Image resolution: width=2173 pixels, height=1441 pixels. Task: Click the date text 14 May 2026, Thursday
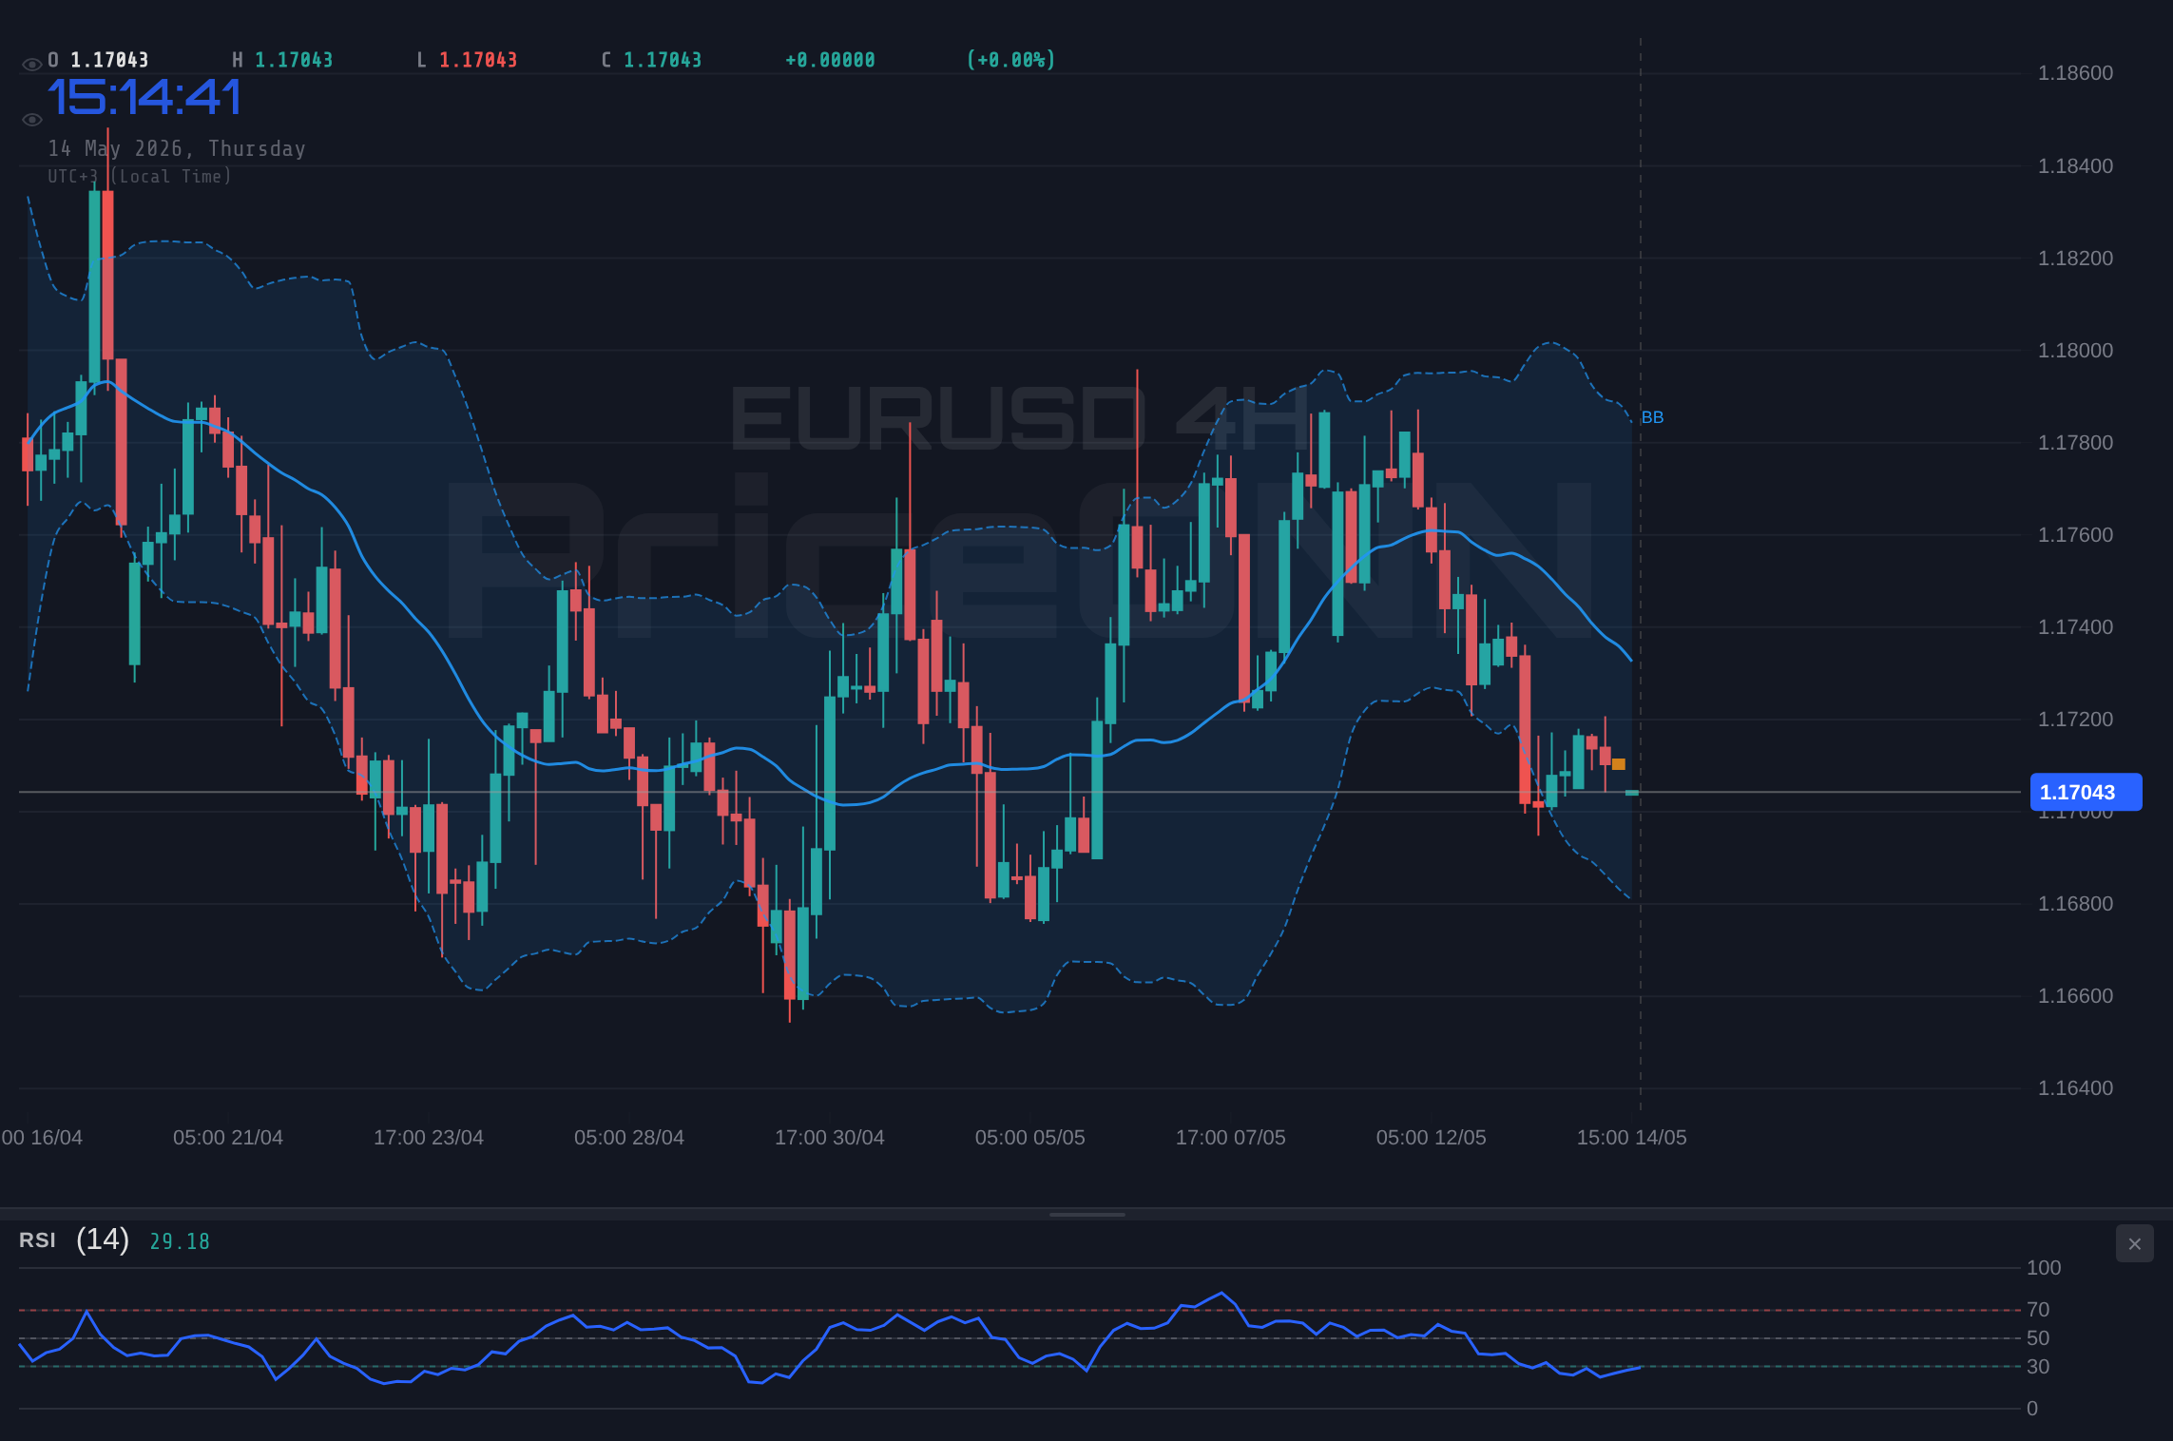coord(177,148)
